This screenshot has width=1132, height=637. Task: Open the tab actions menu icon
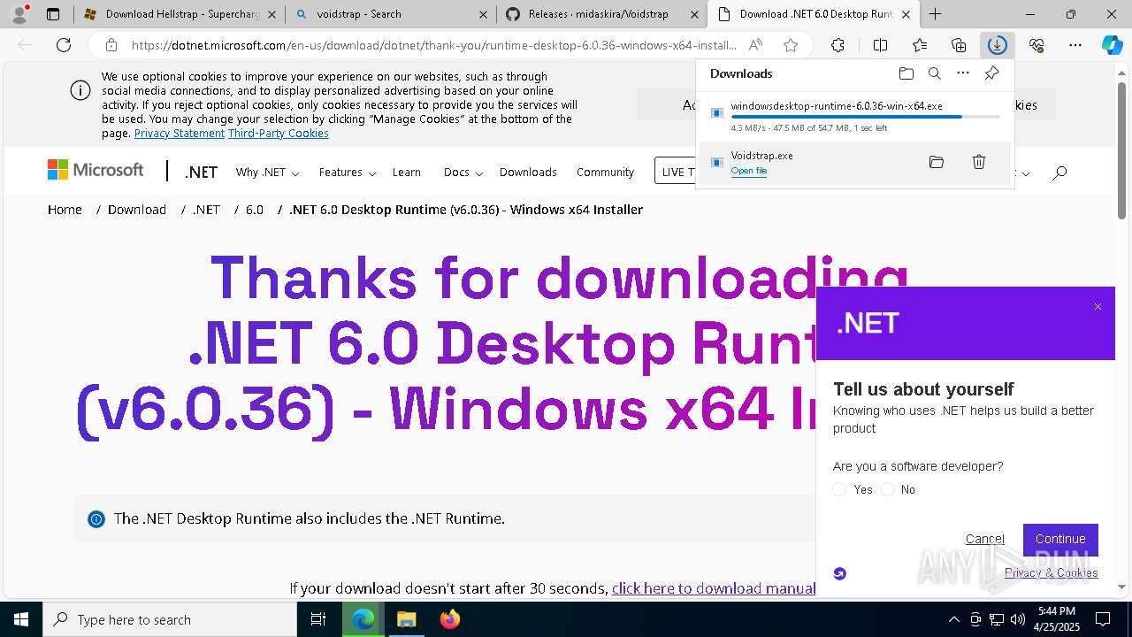pos(53,14)
